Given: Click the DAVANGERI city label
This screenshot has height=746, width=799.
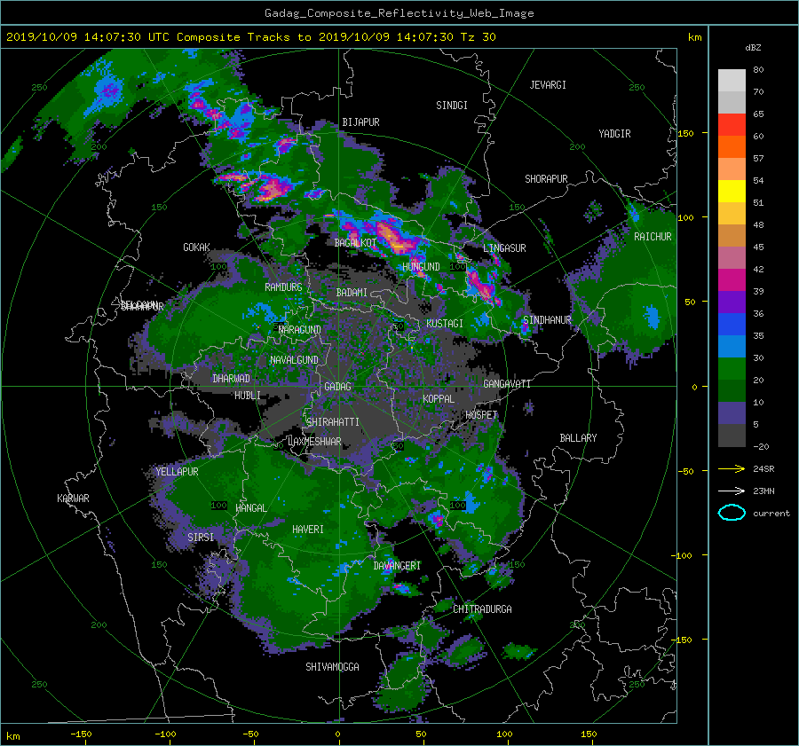Looking at the screenshot, I should 397,566.
